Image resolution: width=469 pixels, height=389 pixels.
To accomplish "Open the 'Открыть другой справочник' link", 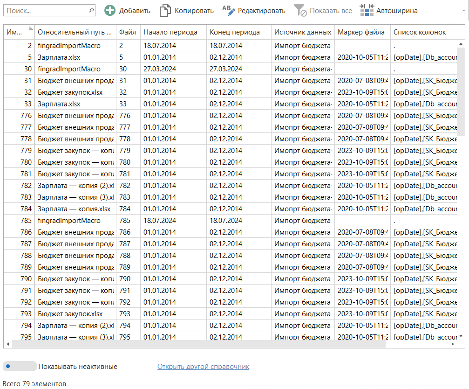I will coord(203,367).
